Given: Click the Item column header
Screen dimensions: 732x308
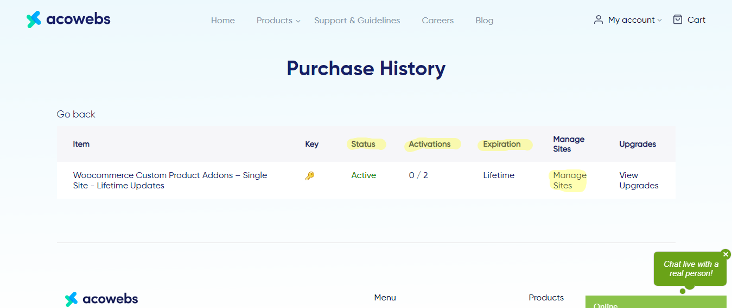Looking at the screenshot, I should (81, 144).
